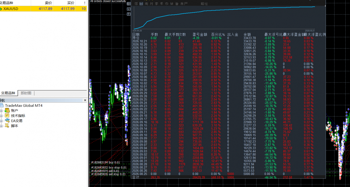350x187 pixels.
Task: Click the XAUUSD ask price 4117.99
Action: pos(68,9)
